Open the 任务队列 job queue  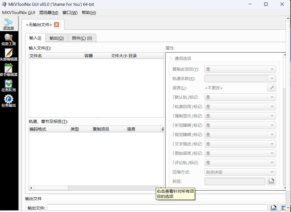coord(8,86)
